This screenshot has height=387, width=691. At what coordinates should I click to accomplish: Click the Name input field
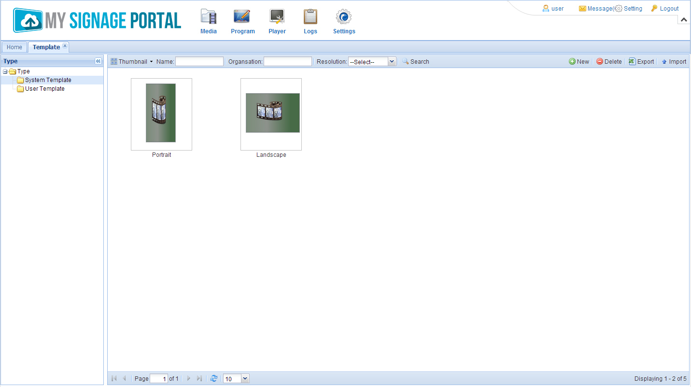(199, 62)
